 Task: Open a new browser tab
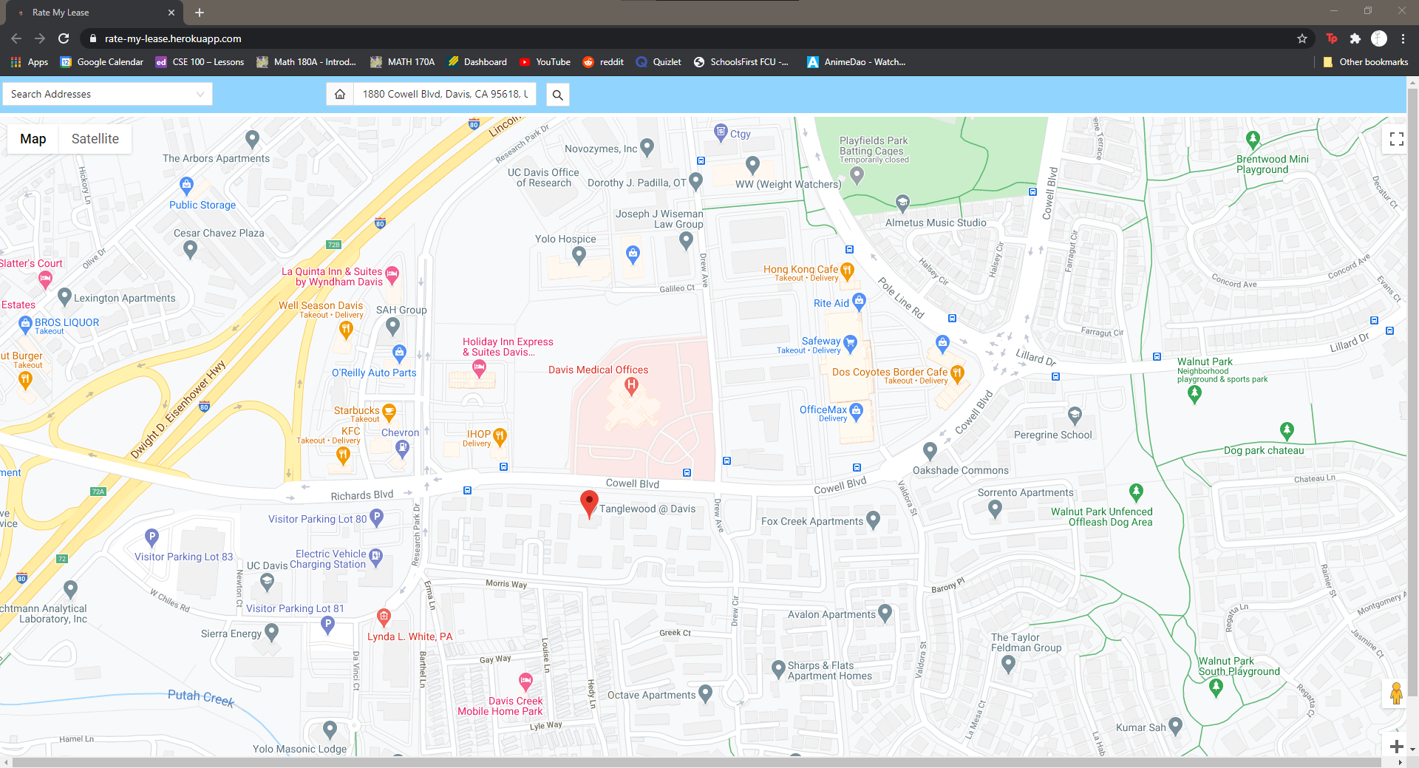(x=200, y=13)
